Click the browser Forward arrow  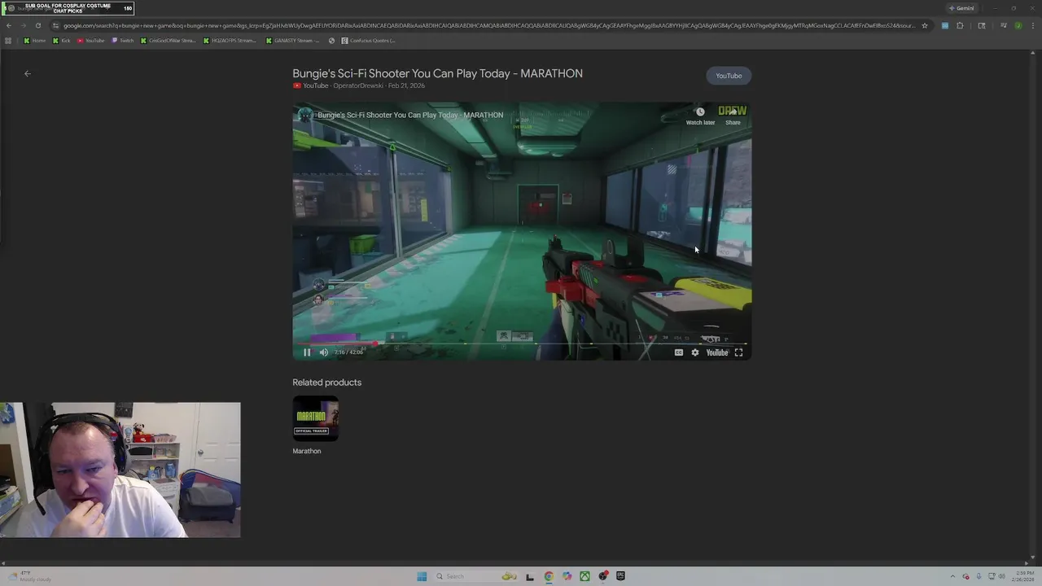(23, 25)
